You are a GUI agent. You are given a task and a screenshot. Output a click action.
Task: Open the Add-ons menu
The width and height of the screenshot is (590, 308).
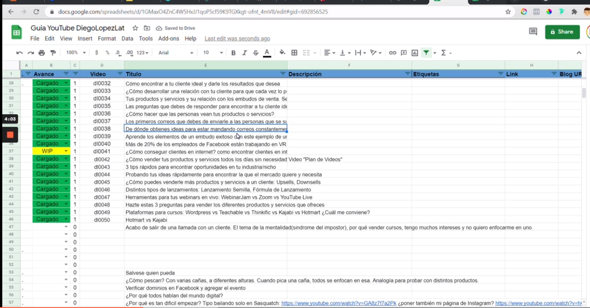(x=168, y=39)
